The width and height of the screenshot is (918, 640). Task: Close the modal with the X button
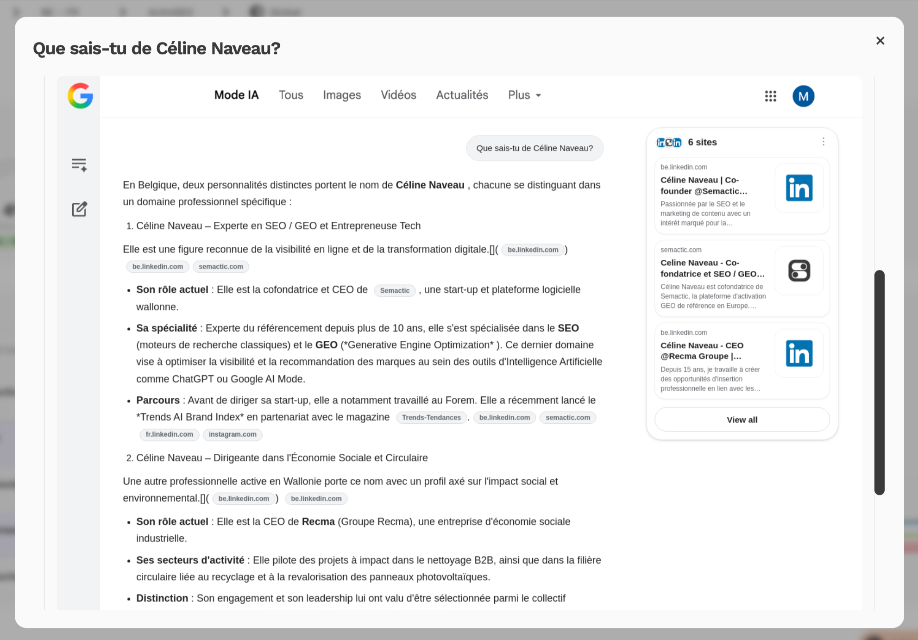tap(880, 41)
